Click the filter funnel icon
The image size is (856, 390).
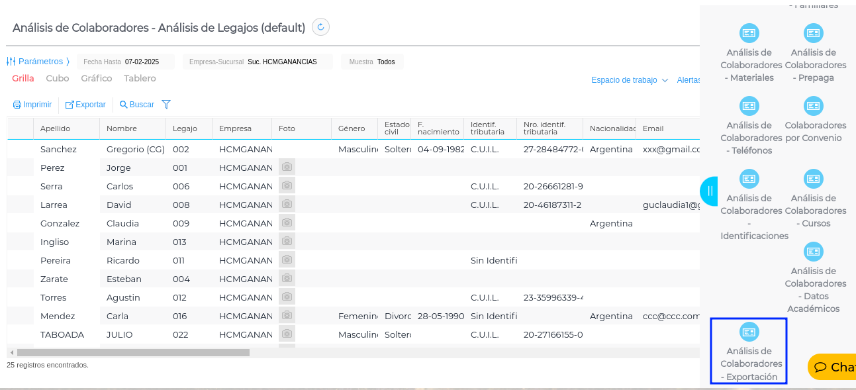(x=166, y=105)
